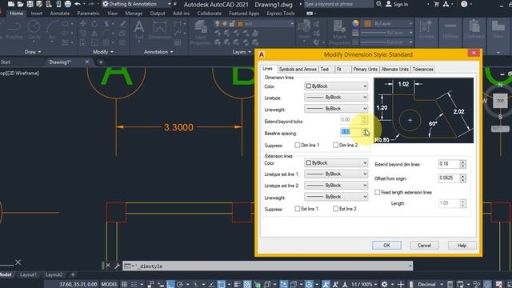Click the Save icon in quick access toolbar
Image resolution: width=512 pixels, height=288 pixels.
point(30,4)
